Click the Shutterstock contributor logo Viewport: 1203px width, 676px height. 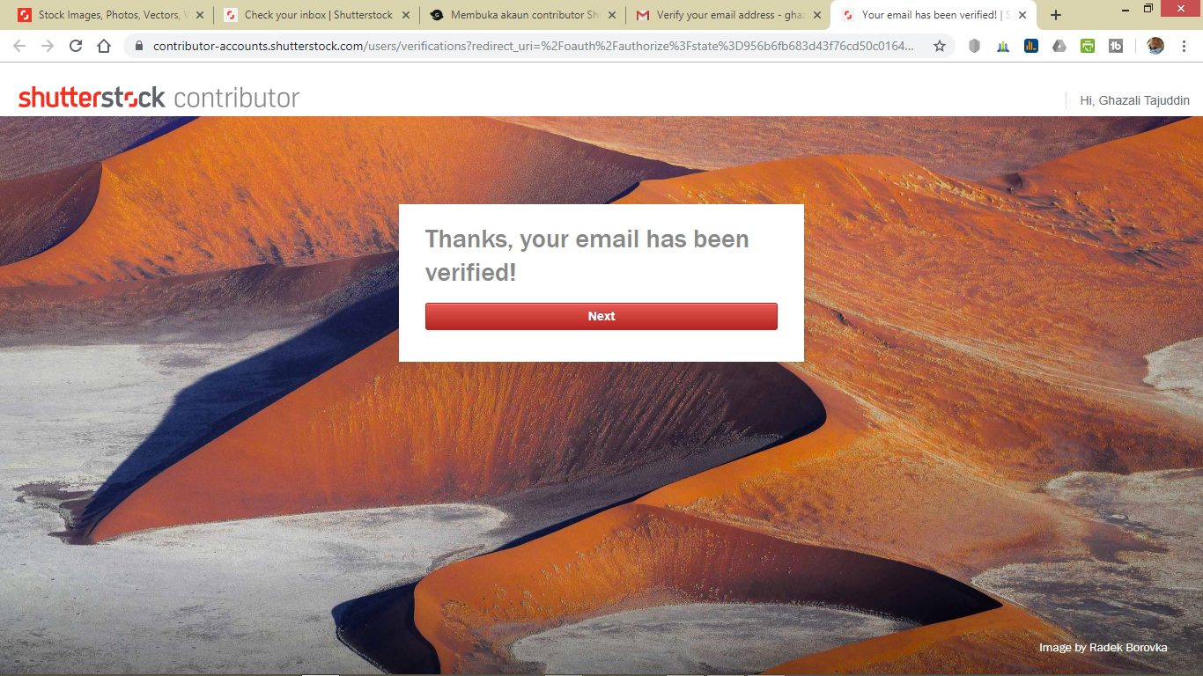(x=159, y=98)
